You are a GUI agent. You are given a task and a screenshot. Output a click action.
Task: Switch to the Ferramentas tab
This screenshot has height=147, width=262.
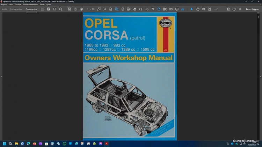pos(16,9)
